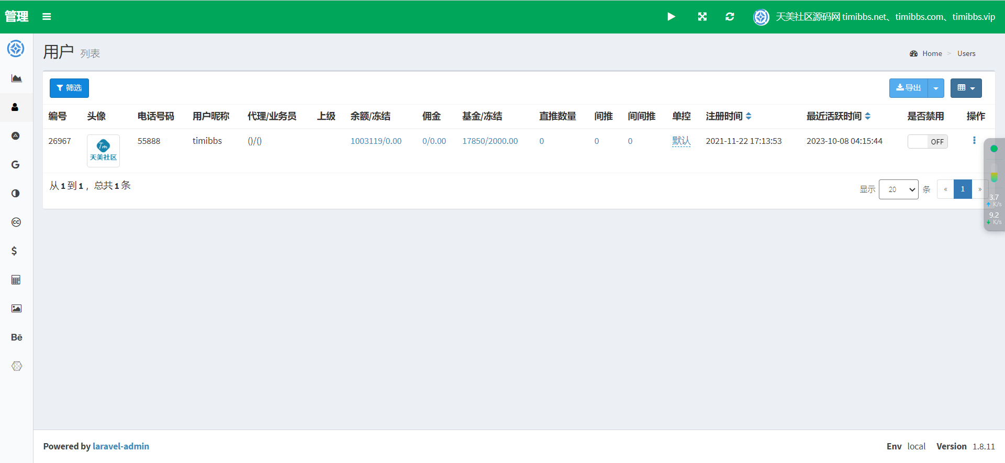Click the 导出 export button
The width and height of the screenshot is (1005, 463).
pyautogui.click(x=909, y=88)
